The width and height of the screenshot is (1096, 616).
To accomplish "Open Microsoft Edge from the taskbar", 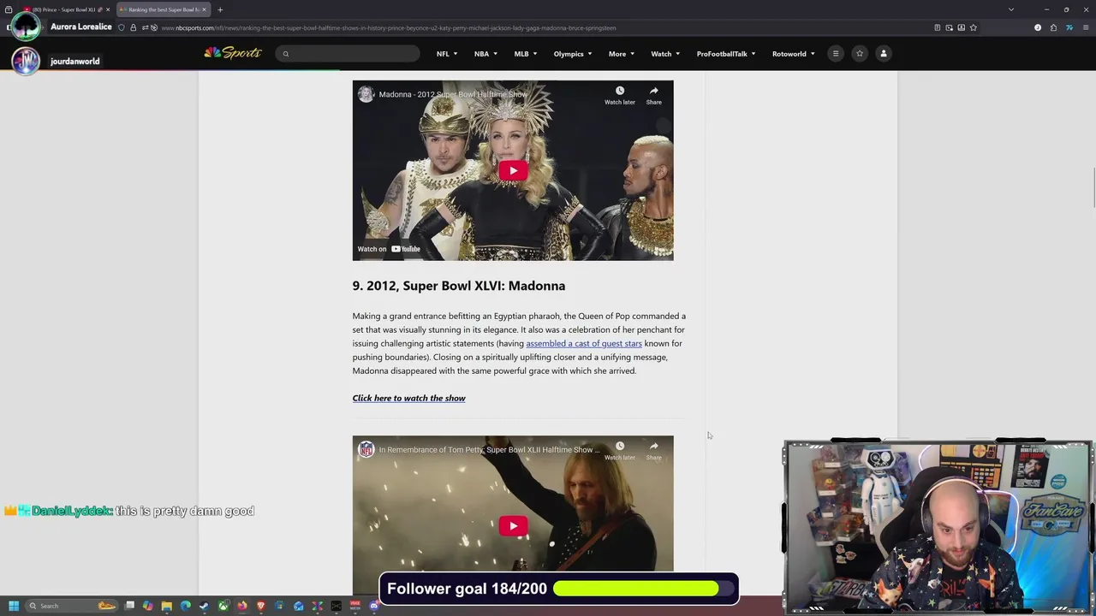I will (x=185, y=606).
